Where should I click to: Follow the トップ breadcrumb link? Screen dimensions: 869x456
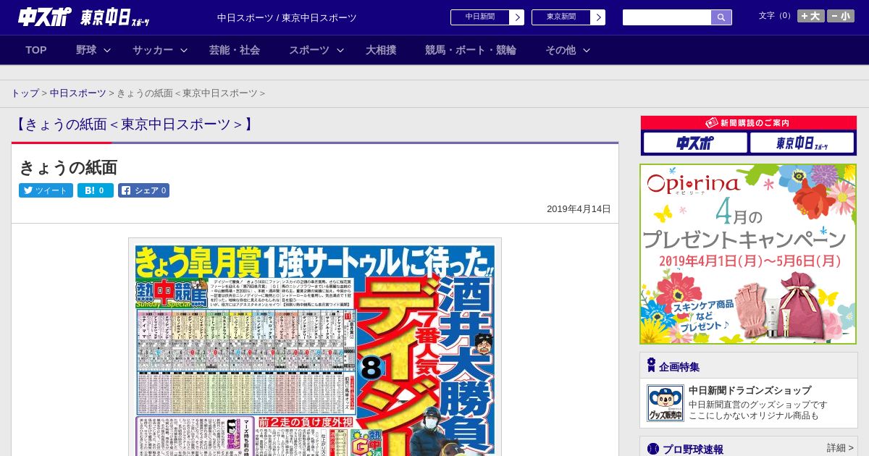[25, 93]
